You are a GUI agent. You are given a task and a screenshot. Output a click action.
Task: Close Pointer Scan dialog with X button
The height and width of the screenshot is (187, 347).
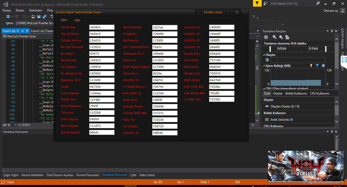237,12
